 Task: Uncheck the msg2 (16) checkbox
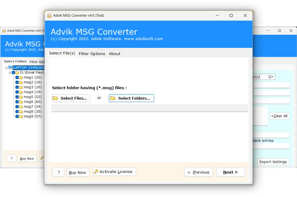(17, 82)
